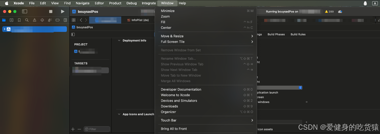Image resolution: width=380 pixels, height=134 pixels.
Task: Choose Center in the Window menu
Action: pyautogui.click(x=206, y=28)
